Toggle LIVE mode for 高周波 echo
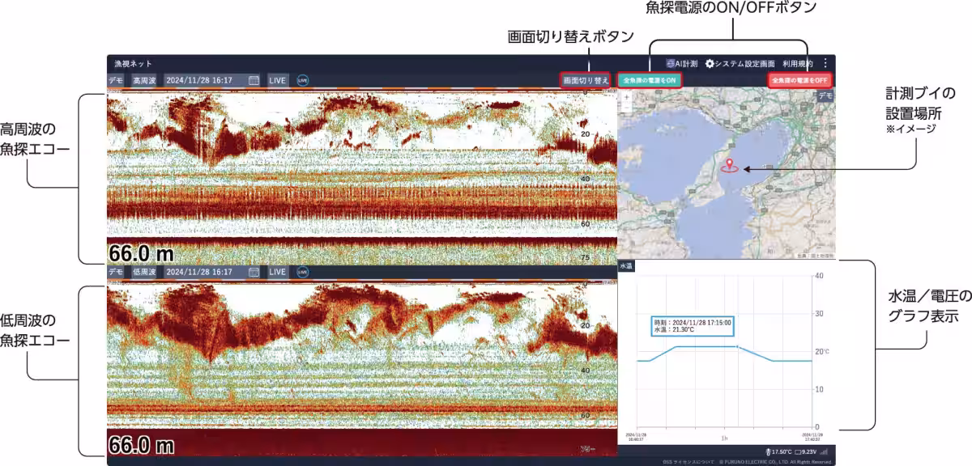 pos(278,80)
